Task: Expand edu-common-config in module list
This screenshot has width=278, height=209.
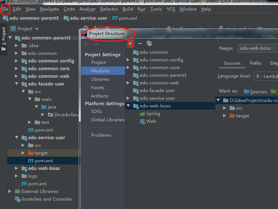Action: coord(128,60)
